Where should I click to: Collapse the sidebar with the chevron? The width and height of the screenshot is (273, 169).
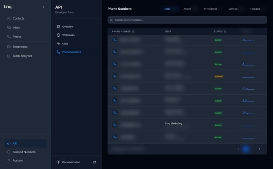pos(44,7)
